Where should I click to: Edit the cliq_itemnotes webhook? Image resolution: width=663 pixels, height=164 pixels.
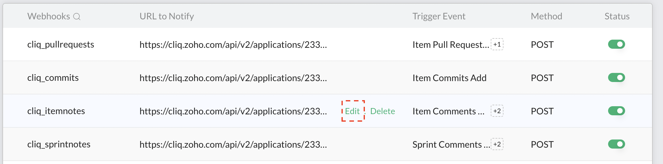pyautogui.click(x=352, y=111)
